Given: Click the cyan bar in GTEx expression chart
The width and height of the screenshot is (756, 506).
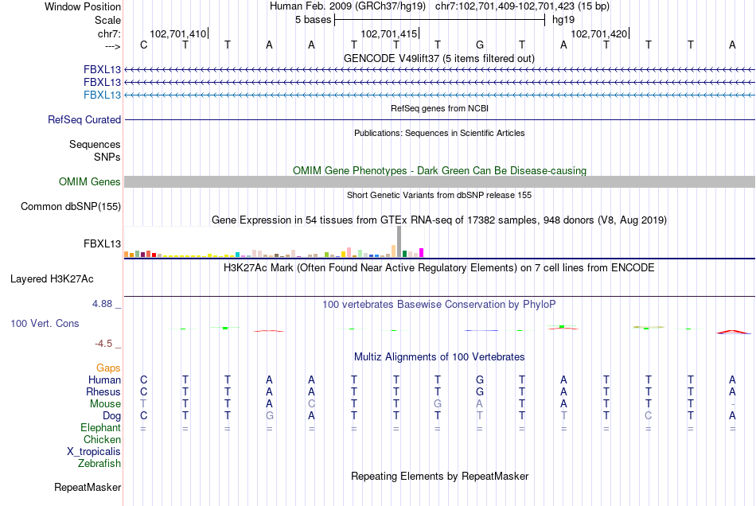Looking at the screenshot, I should tap(238, 255).
